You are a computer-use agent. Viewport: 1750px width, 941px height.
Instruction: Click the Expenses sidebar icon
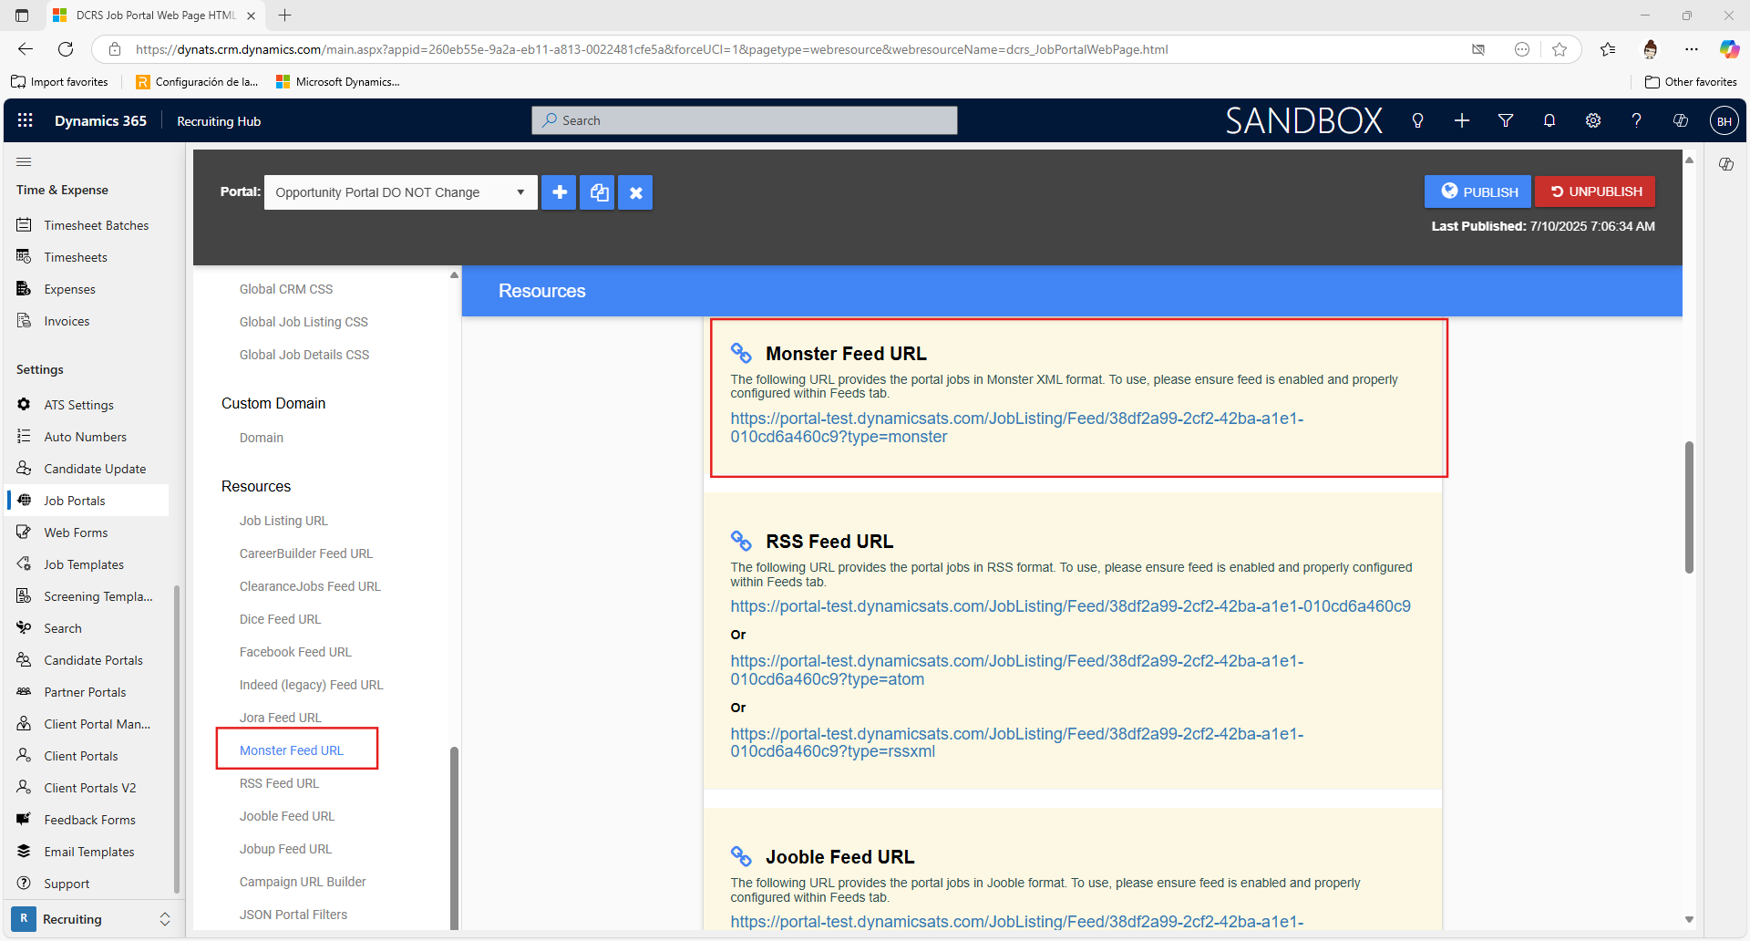click(25, 288)
